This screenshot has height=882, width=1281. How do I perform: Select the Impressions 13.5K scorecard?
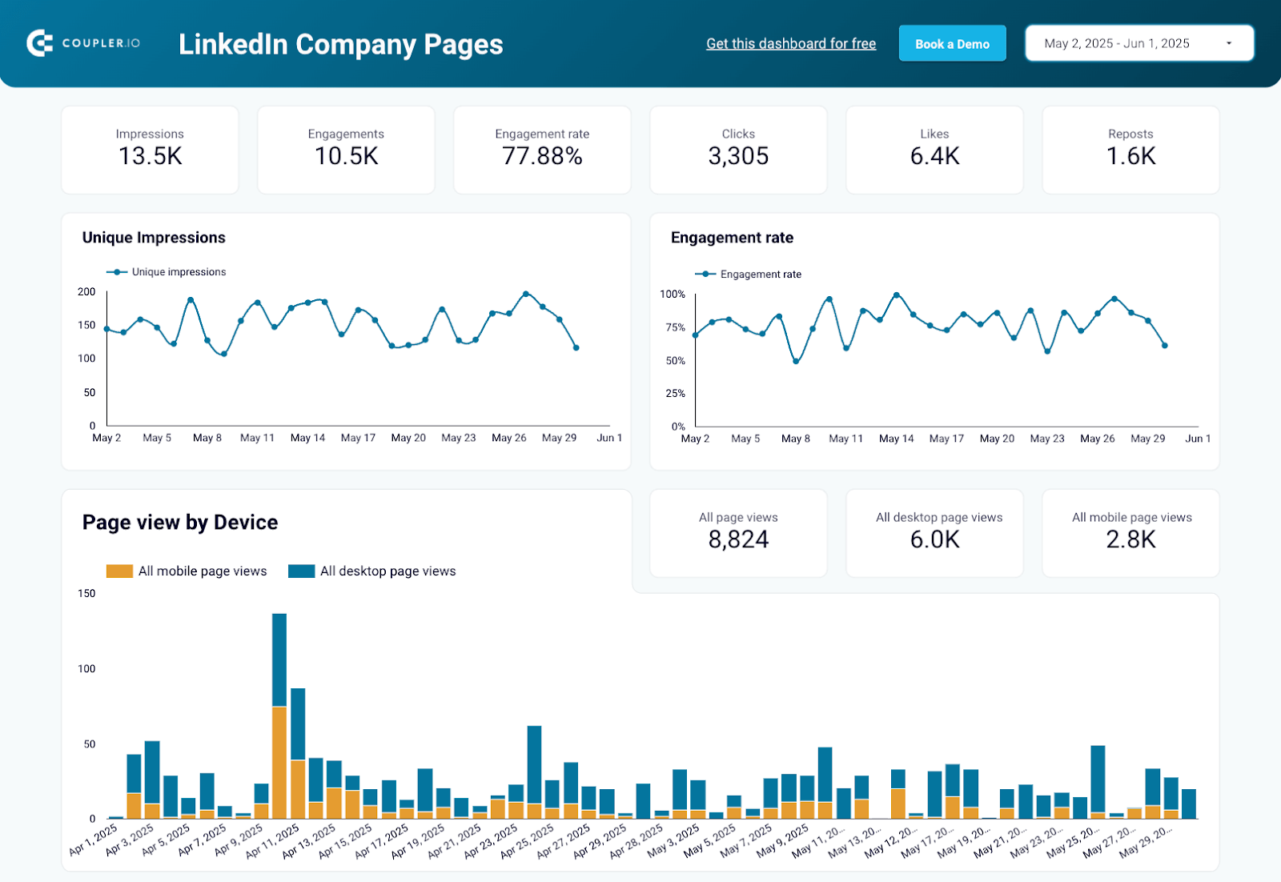(x=150, y=150)
